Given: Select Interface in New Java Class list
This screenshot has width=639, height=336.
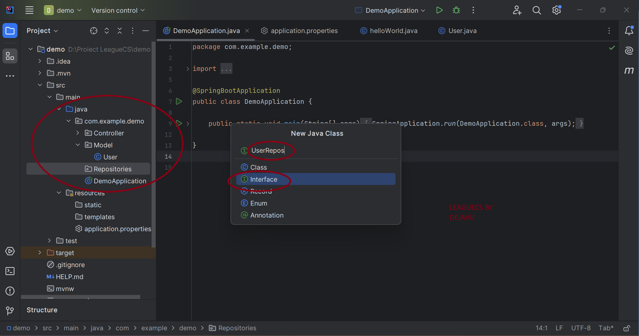Looking at the screenshot, I should [316, 179].
